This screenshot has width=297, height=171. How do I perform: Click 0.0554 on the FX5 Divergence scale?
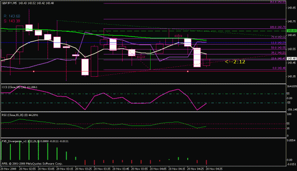(x=291, y=141)
